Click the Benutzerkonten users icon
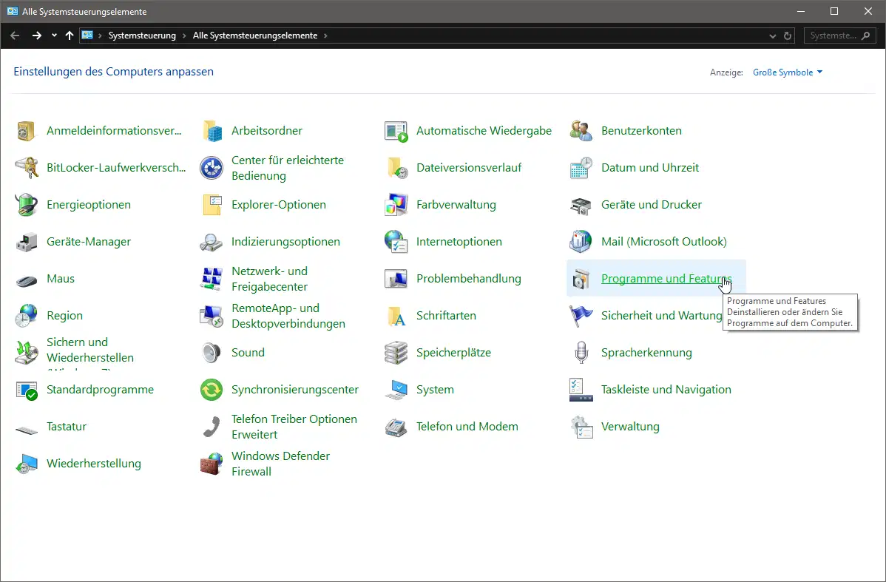The width and height of the screenshot is (886, 582). click(x=581, y=131)
